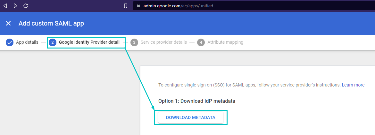Image resolution: width=375 pixels, height=135 pixels.
Task: Reload the current page
Action: coord(26,6)
